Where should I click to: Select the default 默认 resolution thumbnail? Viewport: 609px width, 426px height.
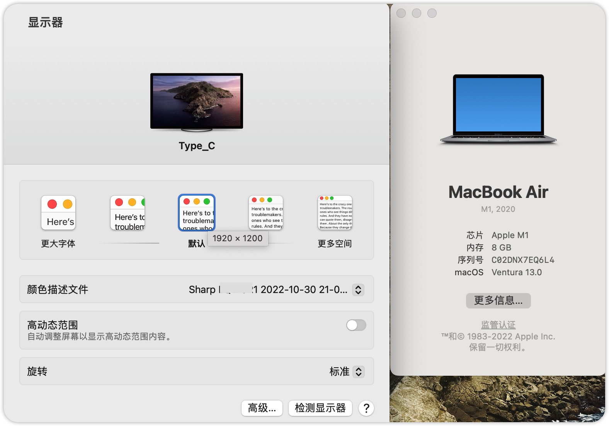coord(197,213)
